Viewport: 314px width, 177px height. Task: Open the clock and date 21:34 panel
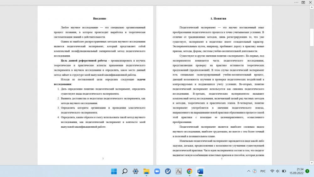click(x=296, y=171)
